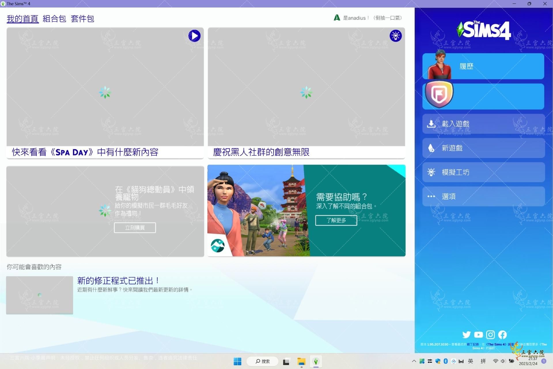Click the Sims 4 plumbob taskbar icon
The image size is (553, 369).
pyautogui.click(x=316, y=361)
